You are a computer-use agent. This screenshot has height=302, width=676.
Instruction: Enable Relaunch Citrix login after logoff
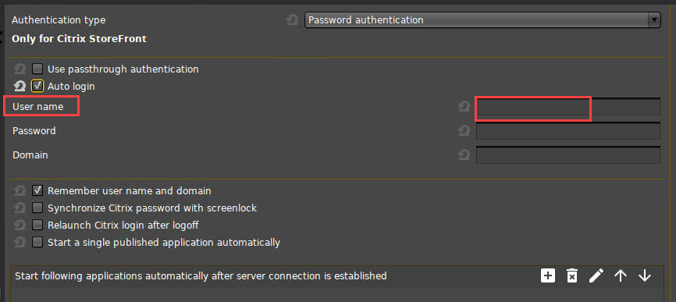point(37,225)
